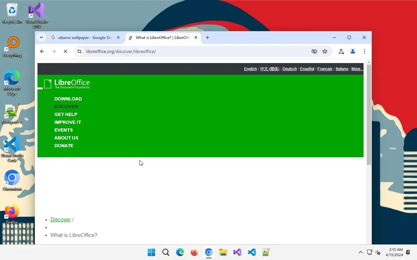
Task: Bookmark this page with the star
Action: pos(325,51)
